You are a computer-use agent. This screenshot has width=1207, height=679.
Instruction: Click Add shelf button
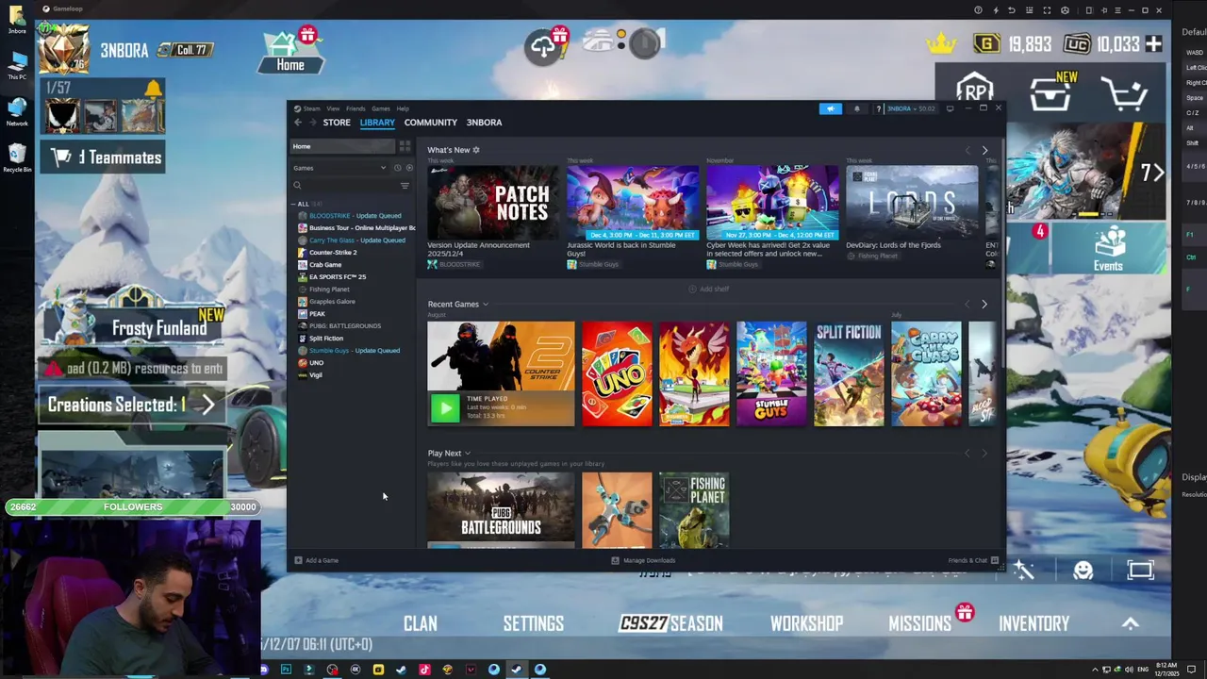tap(709, 289)
